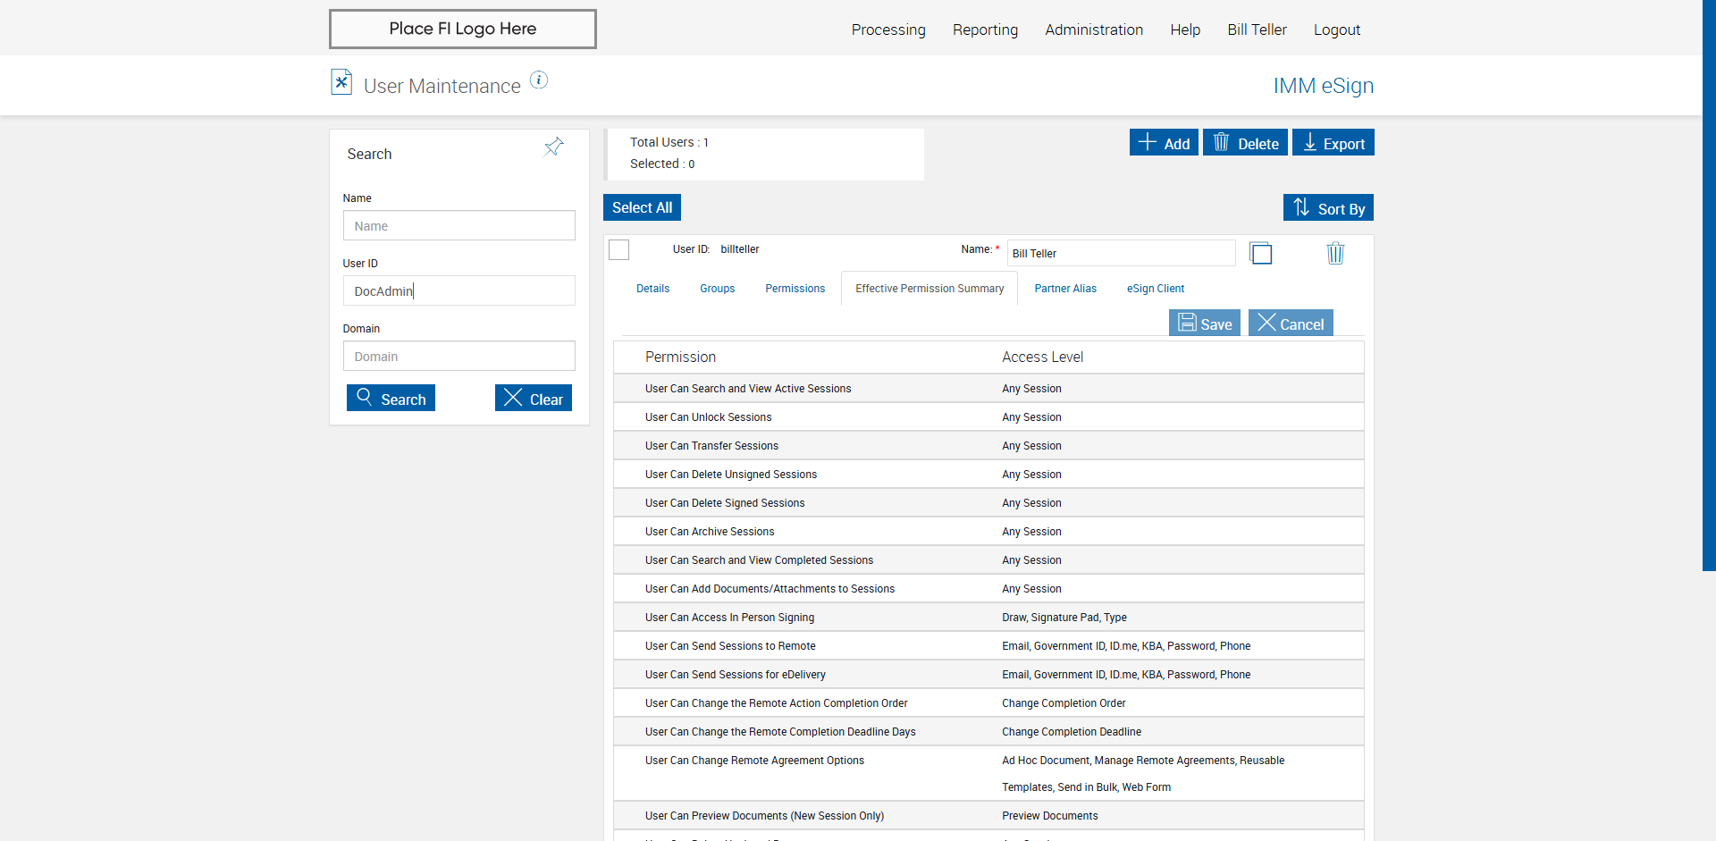1716x841 pixels.
Task: Click the copy user icon for Bill Teller
Action: (1261, 254)
